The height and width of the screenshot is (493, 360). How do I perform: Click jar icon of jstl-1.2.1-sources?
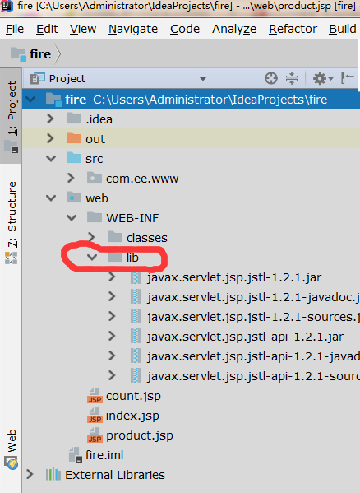click(136, 317)
